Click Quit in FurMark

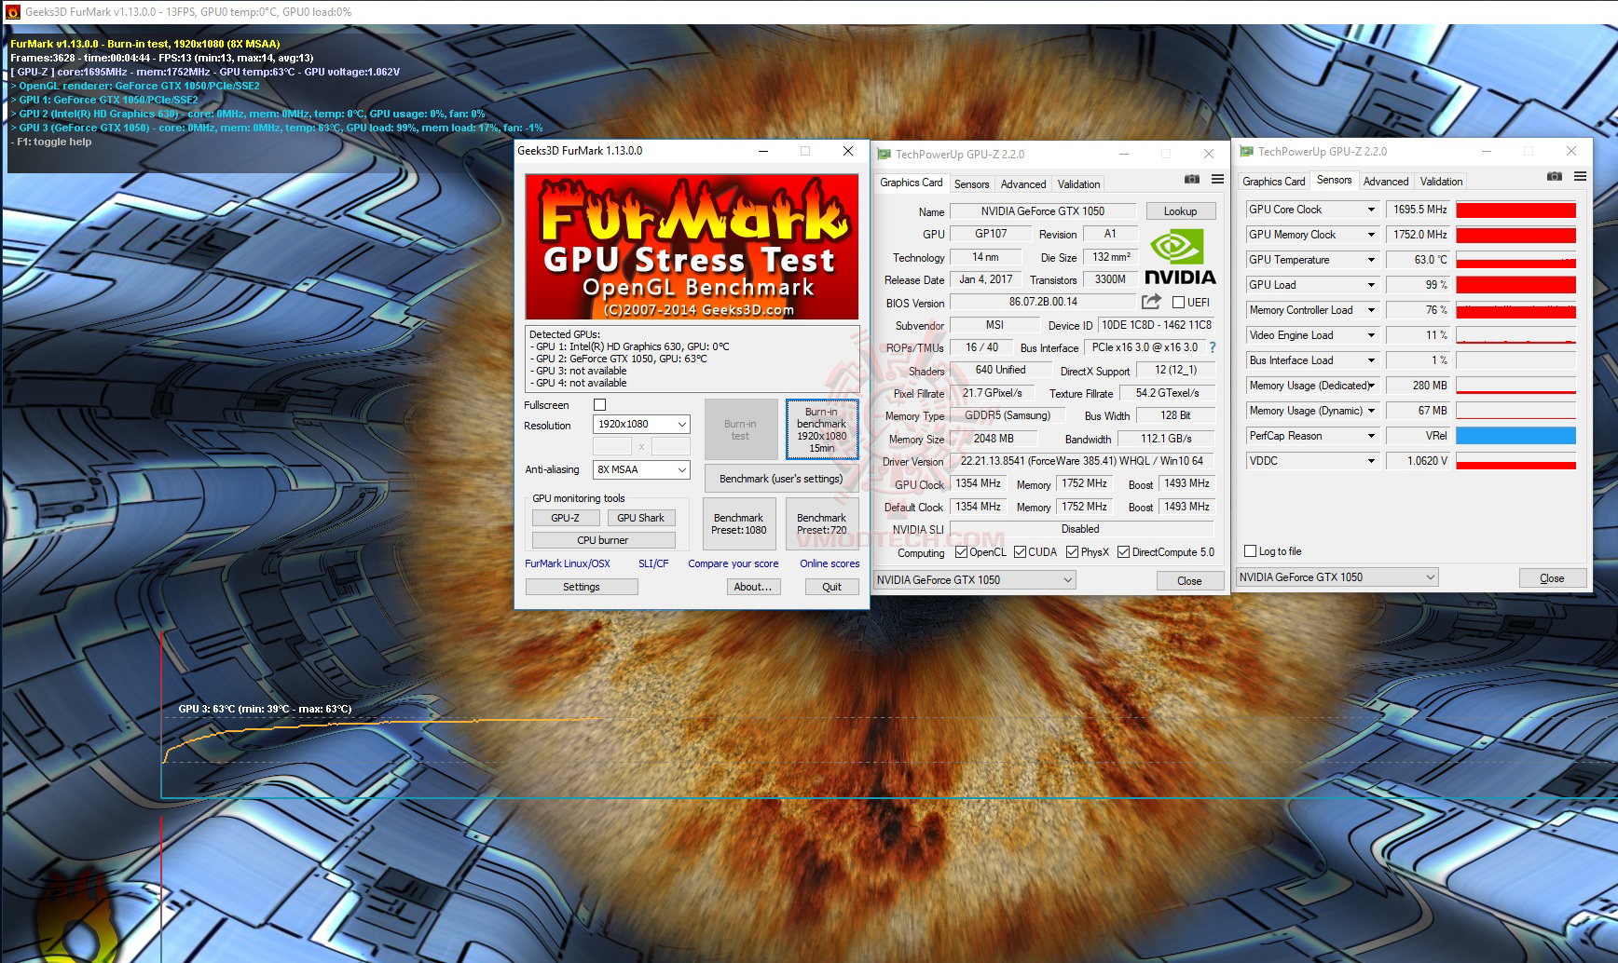(831, 587)
